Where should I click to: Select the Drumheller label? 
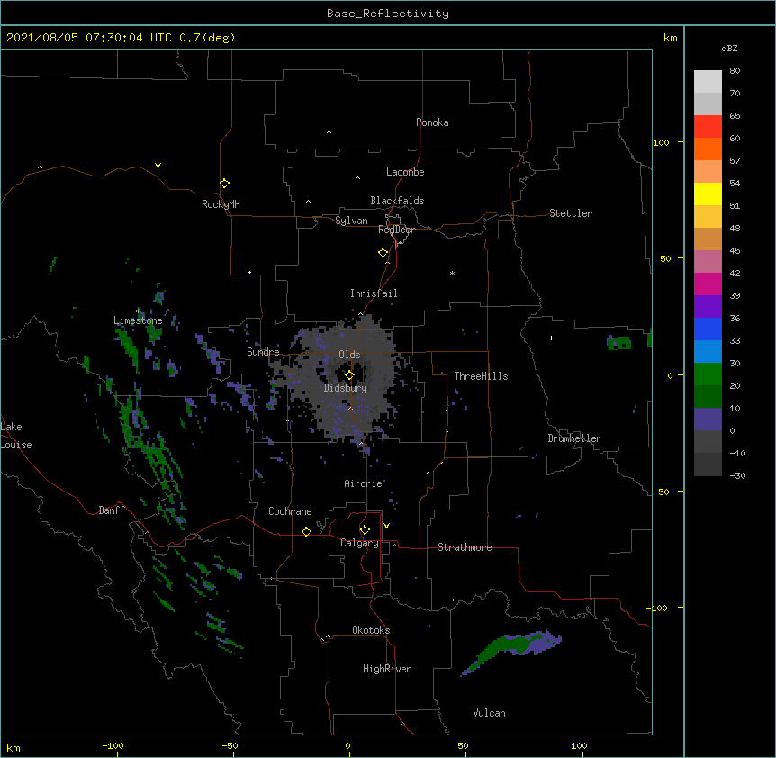tap(574, 438)
